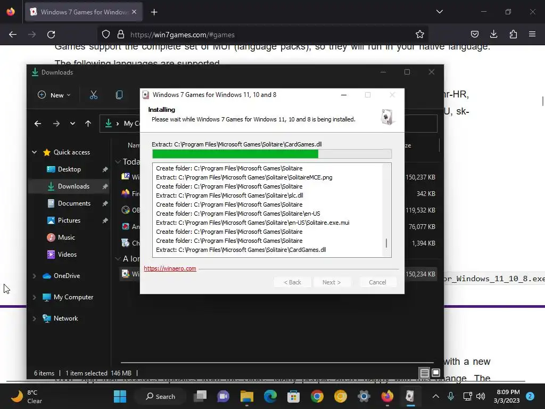Open Windows Start menu

tap(120, 396)
